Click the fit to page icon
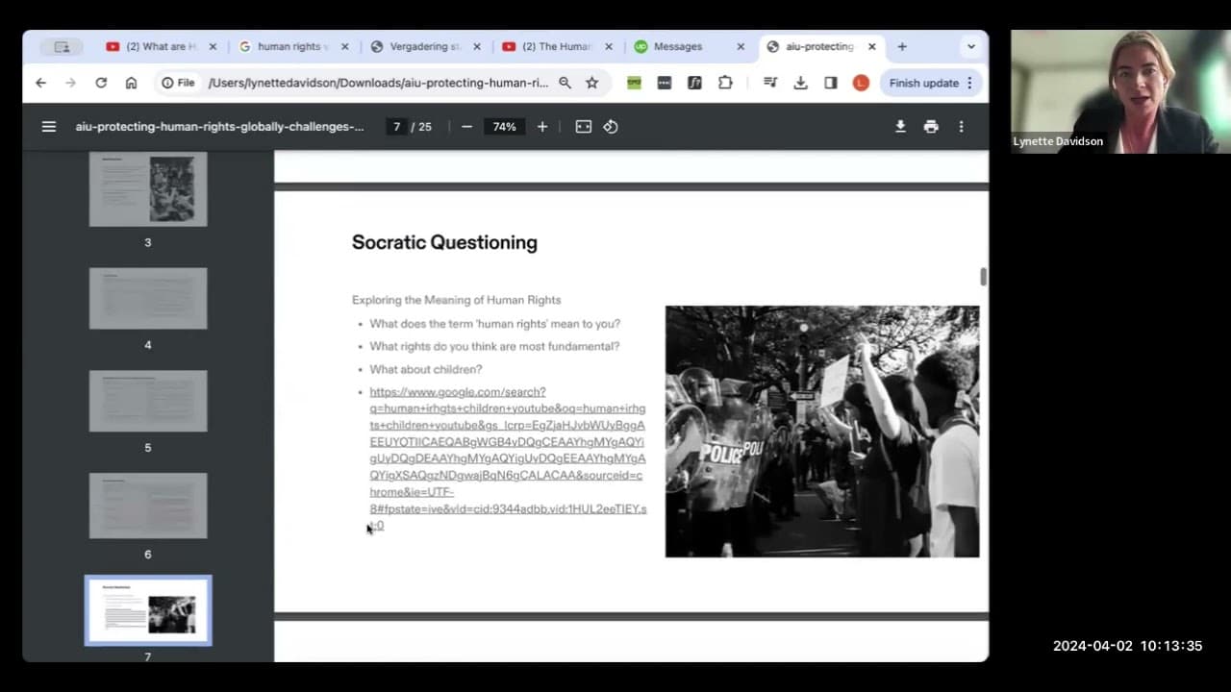Image resolution: width=1231 pixels, height=692 pixels. 583,127
